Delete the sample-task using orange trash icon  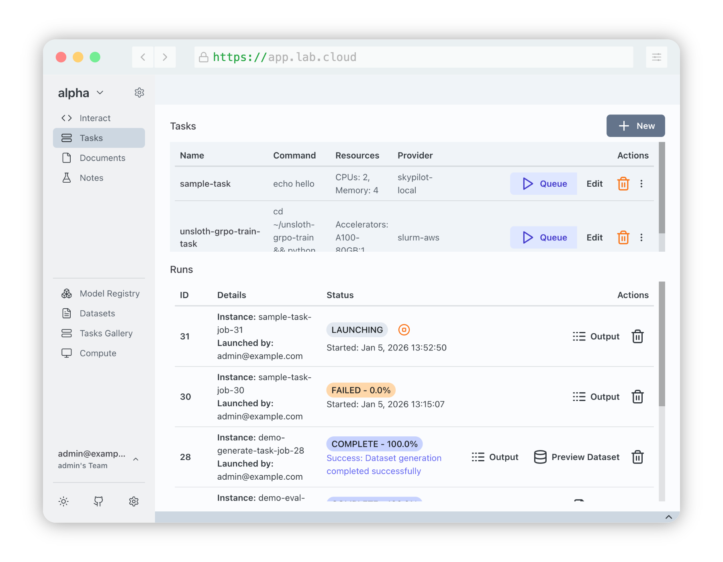click(x=623, y=184)
